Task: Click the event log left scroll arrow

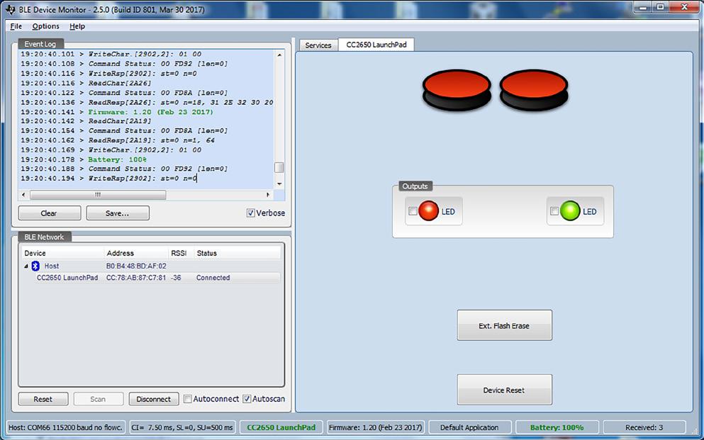Action: [x=23, y=195]
